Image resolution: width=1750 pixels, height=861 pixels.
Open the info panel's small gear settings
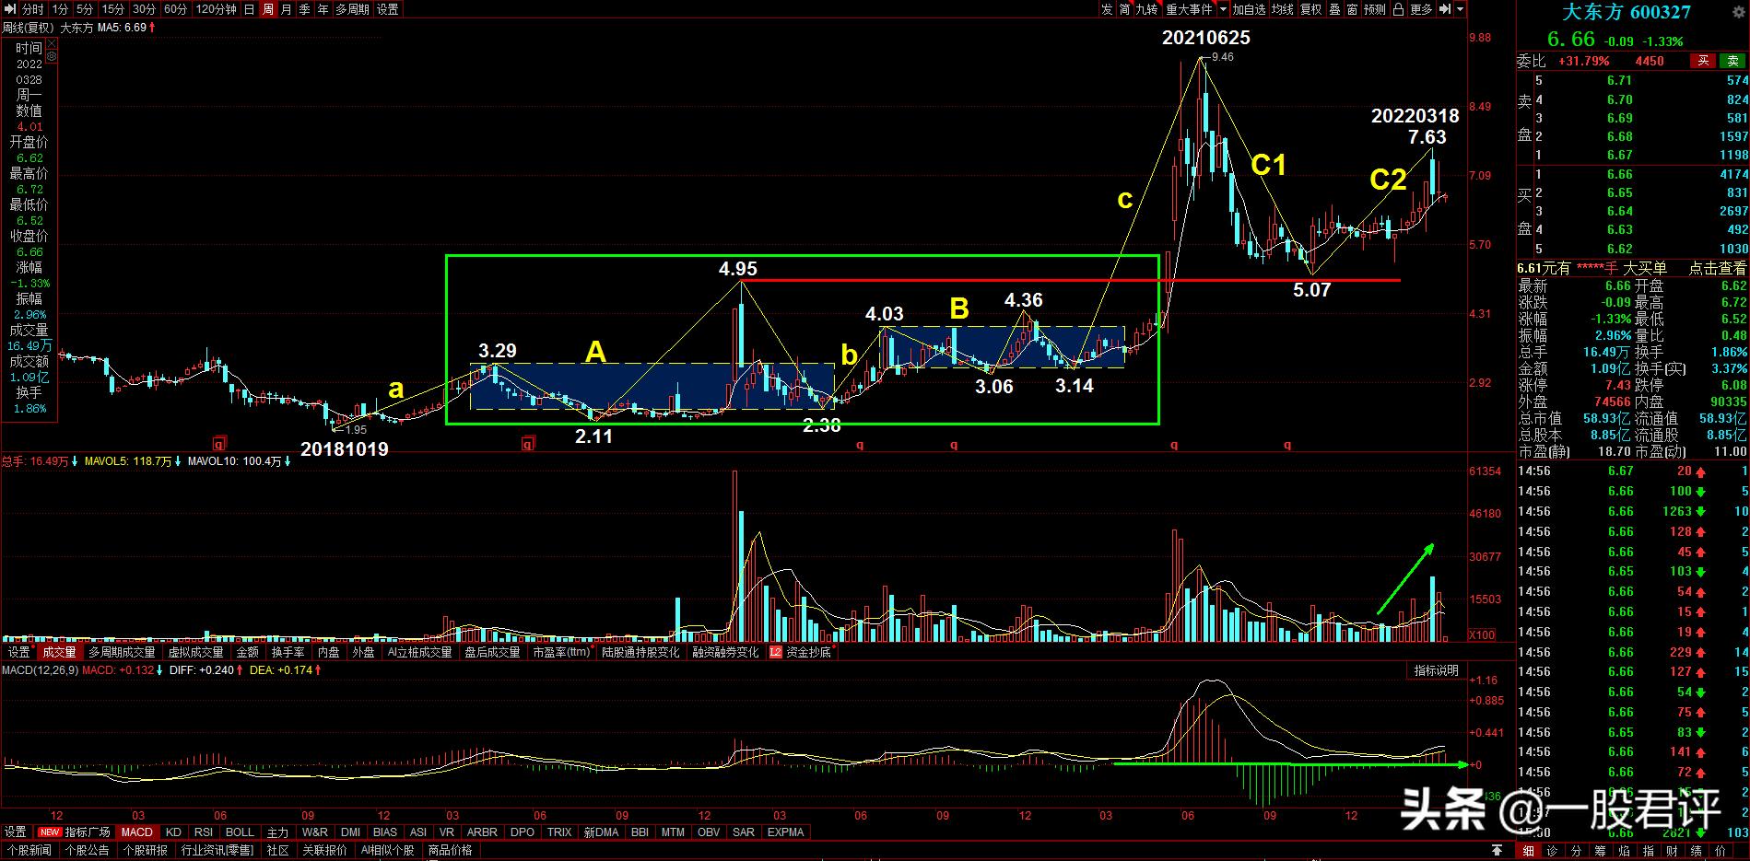52,56
